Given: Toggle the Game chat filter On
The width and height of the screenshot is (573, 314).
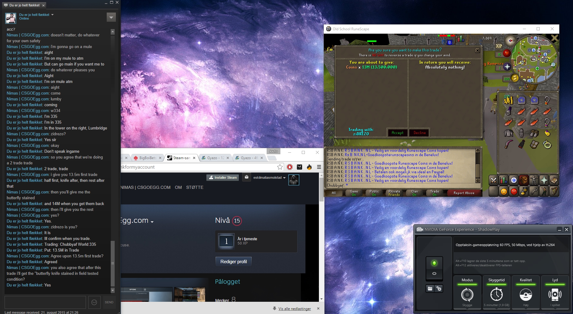Looking at the screenshot, I should [x=354, y=193].
